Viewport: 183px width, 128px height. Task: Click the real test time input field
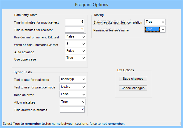[x=75, y=29]
